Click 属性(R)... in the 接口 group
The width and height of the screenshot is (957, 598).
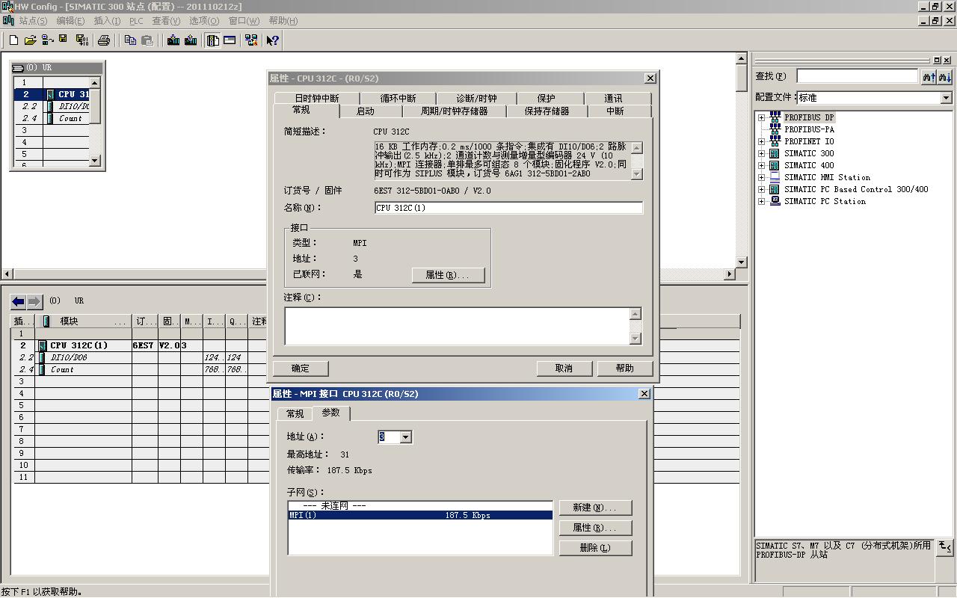tap(448, 275)
